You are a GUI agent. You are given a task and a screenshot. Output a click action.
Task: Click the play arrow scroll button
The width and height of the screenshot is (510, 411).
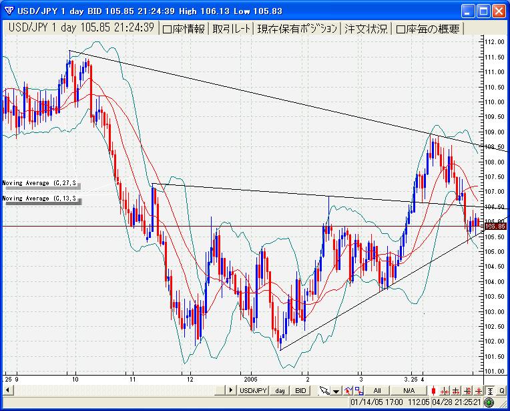231,390
